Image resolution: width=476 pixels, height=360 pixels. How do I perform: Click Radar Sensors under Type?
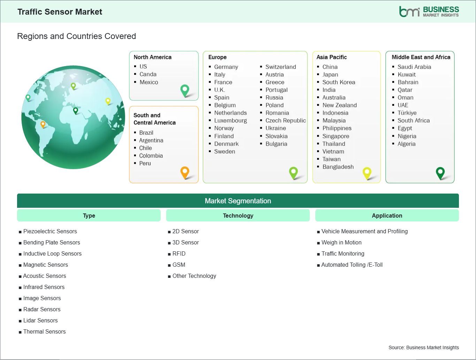click(42, 309)
